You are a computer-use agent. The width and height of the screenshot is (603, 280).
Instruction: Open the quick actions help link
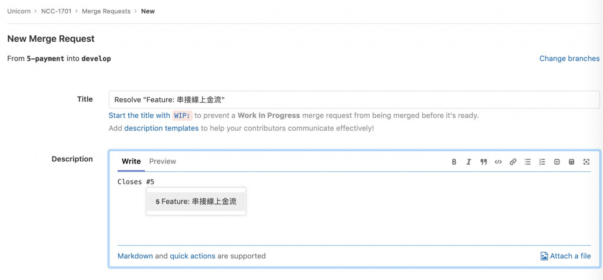(193, 256)
